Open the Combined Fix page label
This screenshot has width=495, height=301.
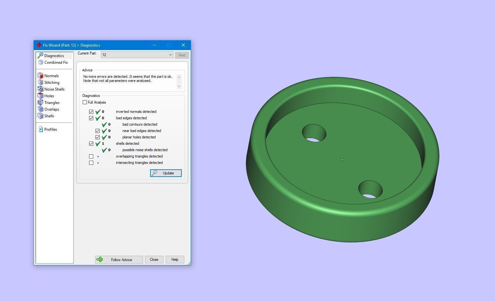click(x=56, y=62)
